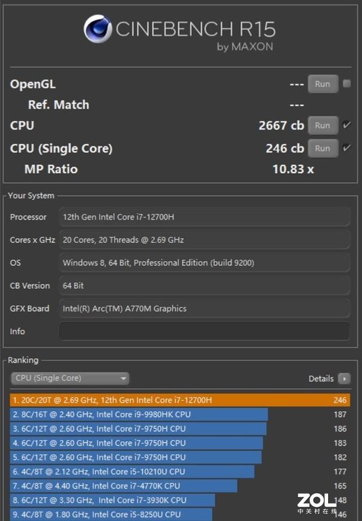The image size is (362, 521).
Task: Click the Cinebench sphere logo icon
Action: pos(98,29)
